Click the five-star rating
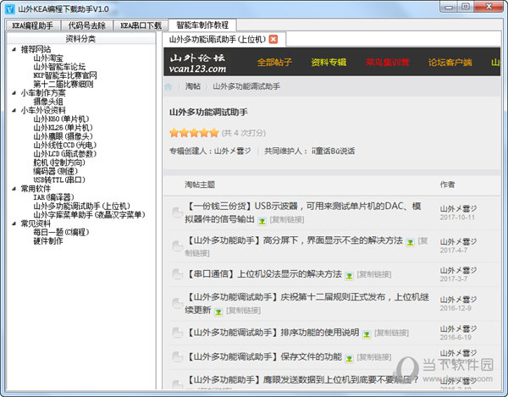508x397 pixels. coord(194,132)
